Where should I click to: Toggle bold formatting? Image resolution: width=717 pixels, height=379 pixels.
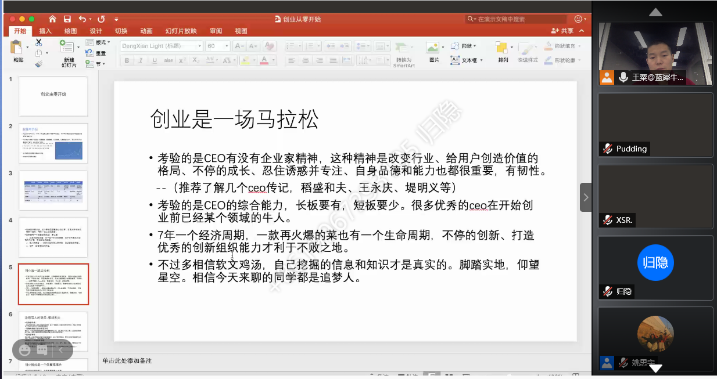point(127,60)
